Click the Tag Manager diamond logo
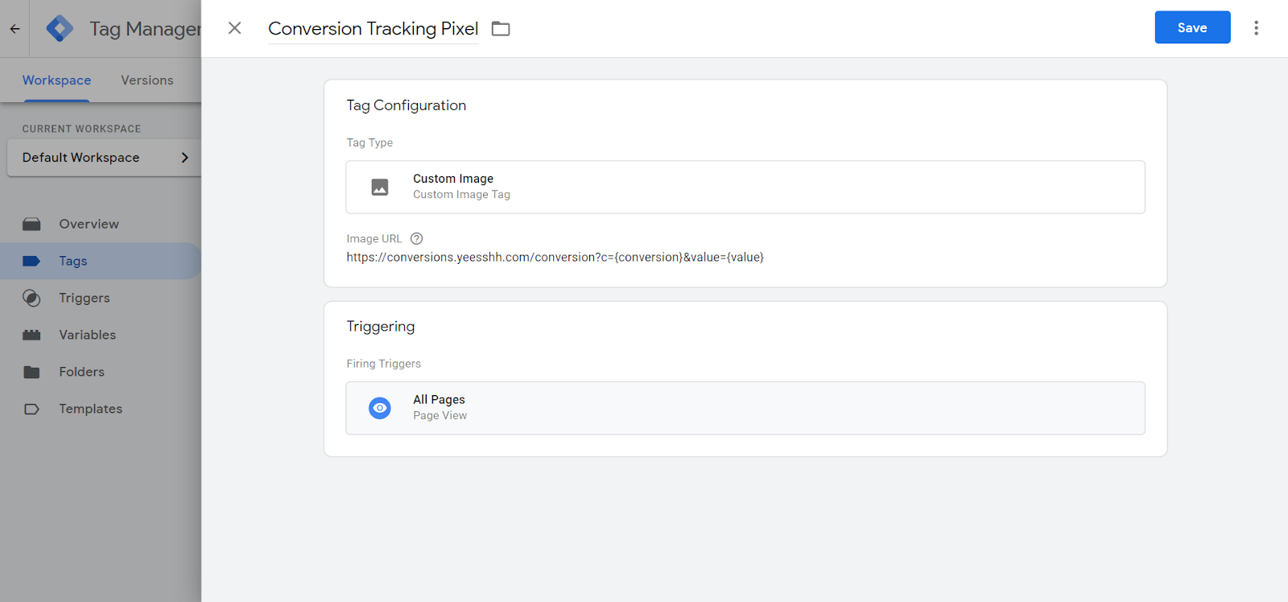This screenshot has height=602, width=1288. pos(60,29)
